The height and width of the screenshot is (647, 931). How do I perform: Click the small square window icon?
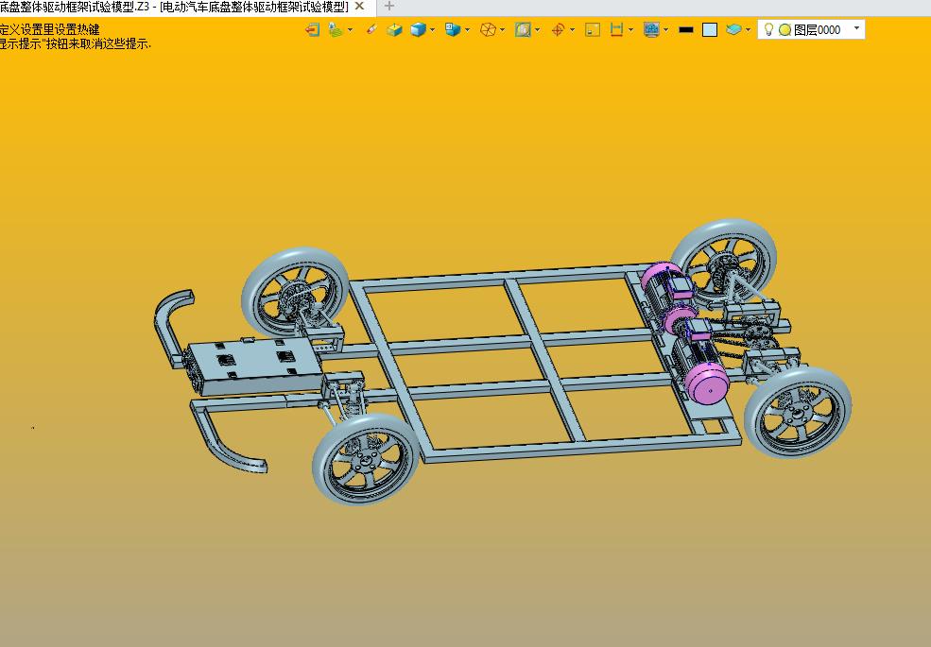pyautogui.click(x=593, y=29)
